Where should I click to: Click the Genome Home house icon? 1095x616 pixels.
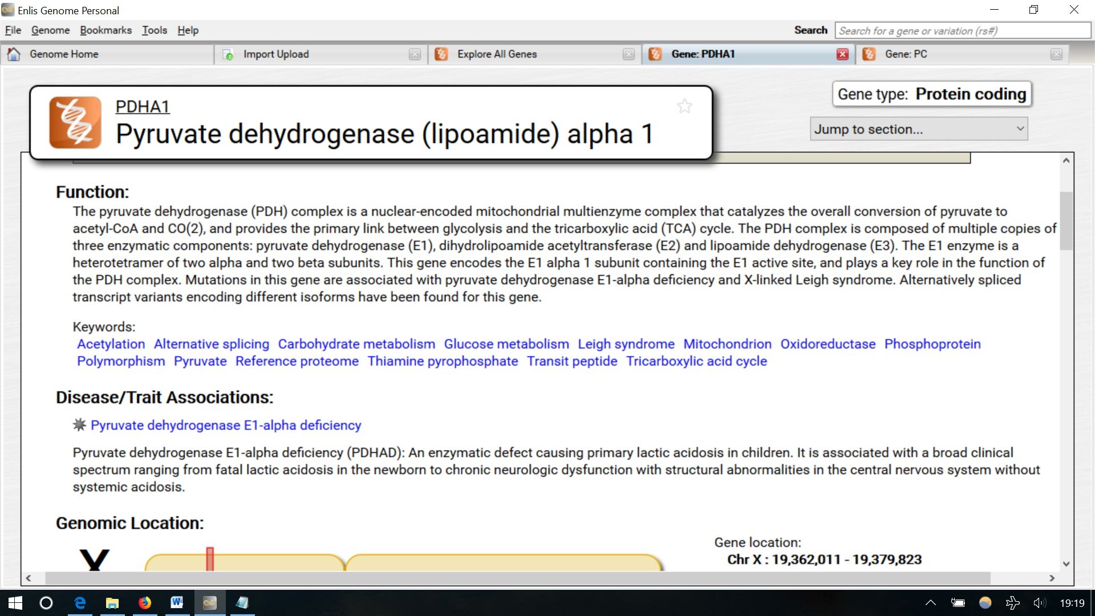pyautogui.click(x=14, y=54)
